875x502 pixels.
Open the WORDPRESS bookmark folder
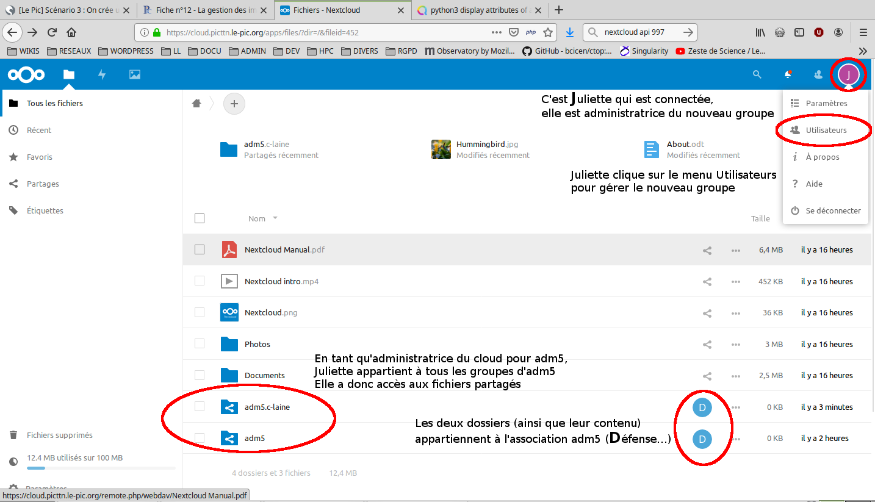[126, 51]
